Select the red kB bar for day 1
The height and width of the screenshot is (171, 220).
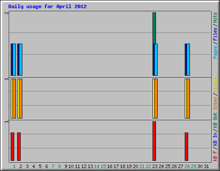12,147
